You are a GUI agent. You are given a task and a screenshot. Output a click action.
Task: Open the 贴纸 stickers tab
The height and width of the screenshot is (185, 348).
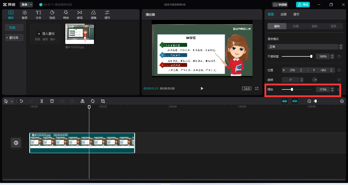(x=52, y=15)
